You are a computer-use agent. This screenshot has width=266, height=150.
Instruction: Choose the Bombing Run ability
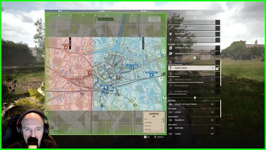pyautogui.click(x=194, y=92)
